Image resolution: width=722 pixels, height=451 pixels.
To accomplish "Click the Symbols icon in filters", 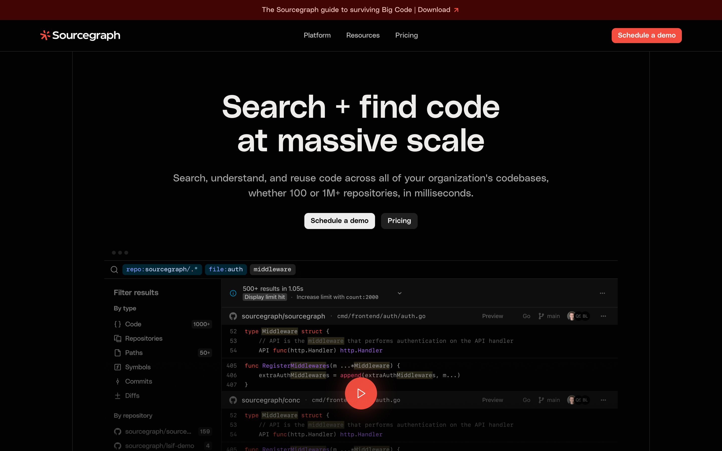I will coord(118,367).
